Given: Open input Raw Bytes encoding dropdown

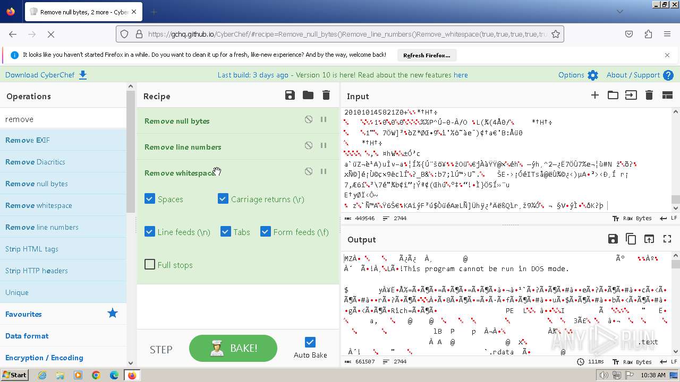Looking at the screenshot, I should [632, 218].
